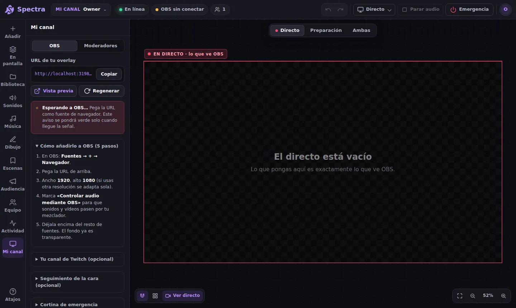This screenshot has width=516, height=308.
Task: Click the Esperando a OBS notice
Action: coord(77,117)
